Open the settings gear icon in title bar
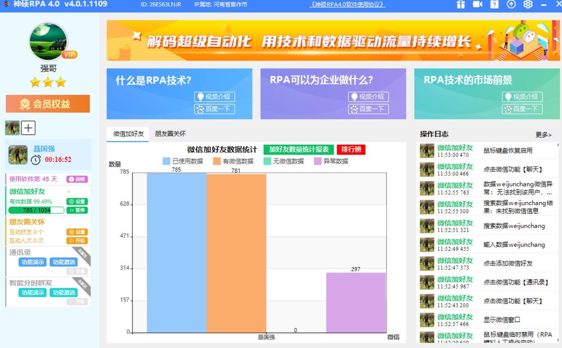 coord(528,4)
